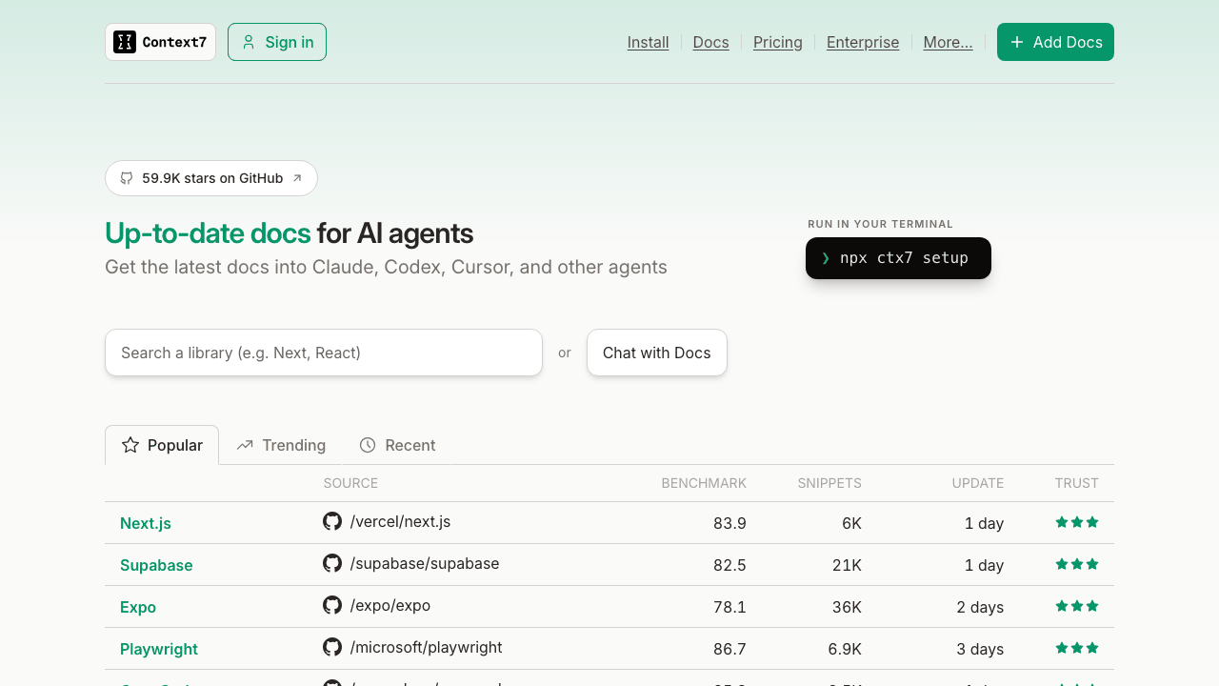This screenshot has width=1219, height=686.
Task: Click the GitHub icon beside /supabase/supabase
Action: point(332,563)
